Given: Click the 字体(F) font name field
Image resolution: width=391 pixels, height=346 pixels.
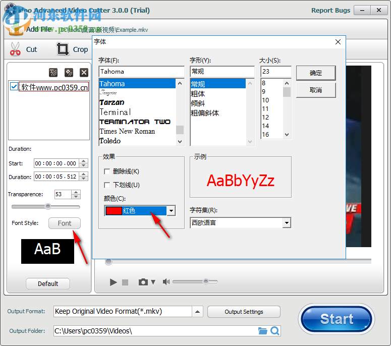Looking at the screenshot, I should [x=141, y=72].
